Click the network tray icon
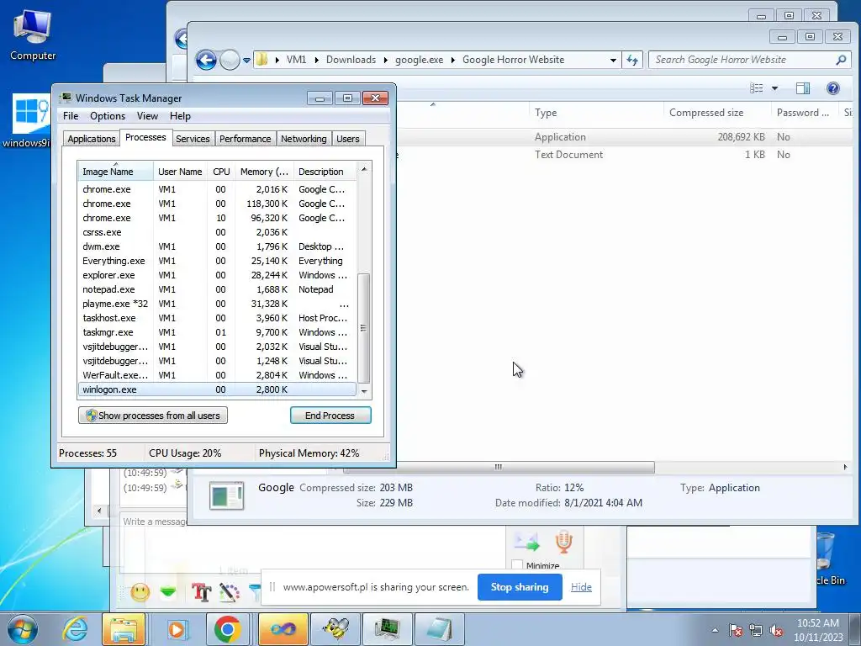 [x=756, y=630]
